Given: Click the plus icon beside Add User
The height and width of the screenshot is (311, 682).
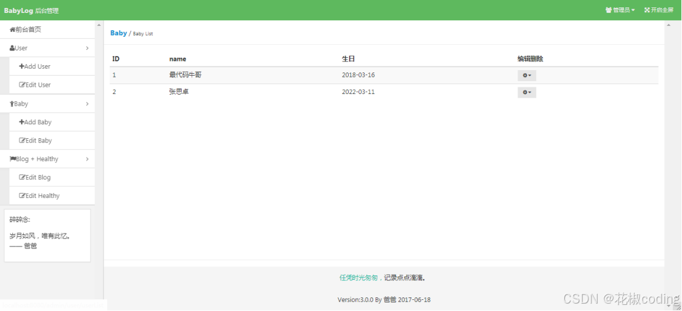Looking at the screenshot, I should [22, 66].
